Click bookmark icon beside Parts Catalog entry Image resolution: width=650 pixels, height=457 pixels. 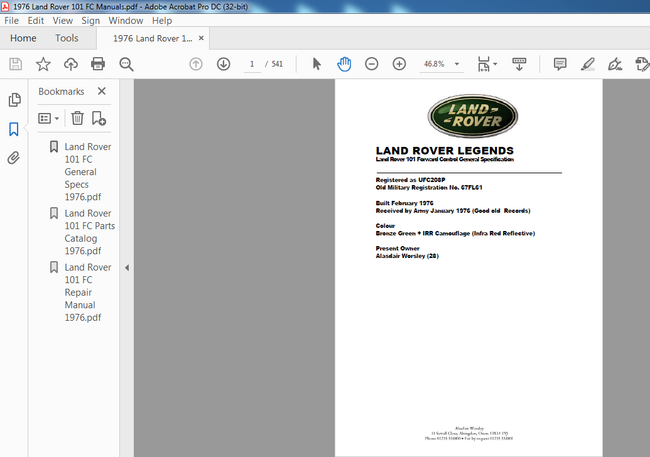[x=54, y=213]
